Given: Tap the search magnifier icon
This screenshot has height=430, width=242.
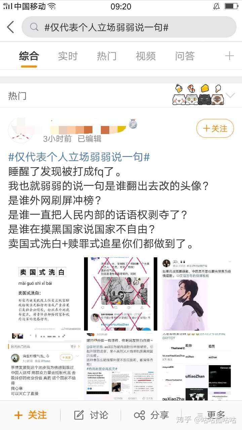Looking at the screenshot, I should (x=34, y=27).
